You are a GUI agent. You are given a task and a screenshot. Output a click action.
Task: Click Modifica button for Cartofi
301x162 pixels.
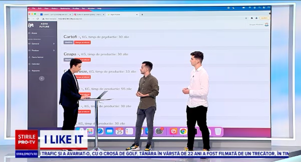click(x=68, y=42)
